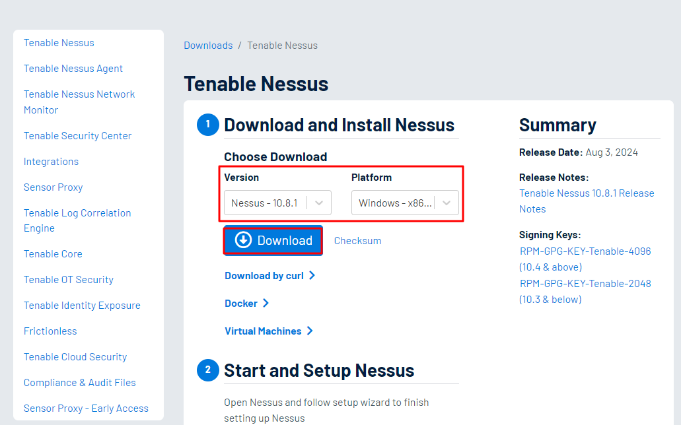Open the Version dropdown showing Nessus - 10.8.1

click(x=277, y=203)
